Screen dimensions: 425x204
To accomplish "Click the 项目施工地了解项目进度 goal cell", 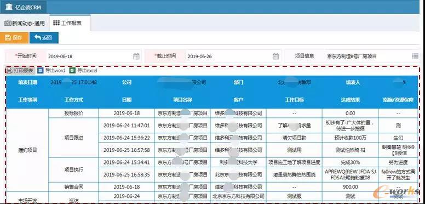I will tap(294, 162).
